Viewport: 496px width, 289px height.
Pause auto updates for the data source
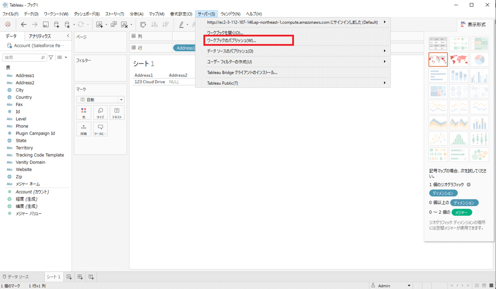67,25
